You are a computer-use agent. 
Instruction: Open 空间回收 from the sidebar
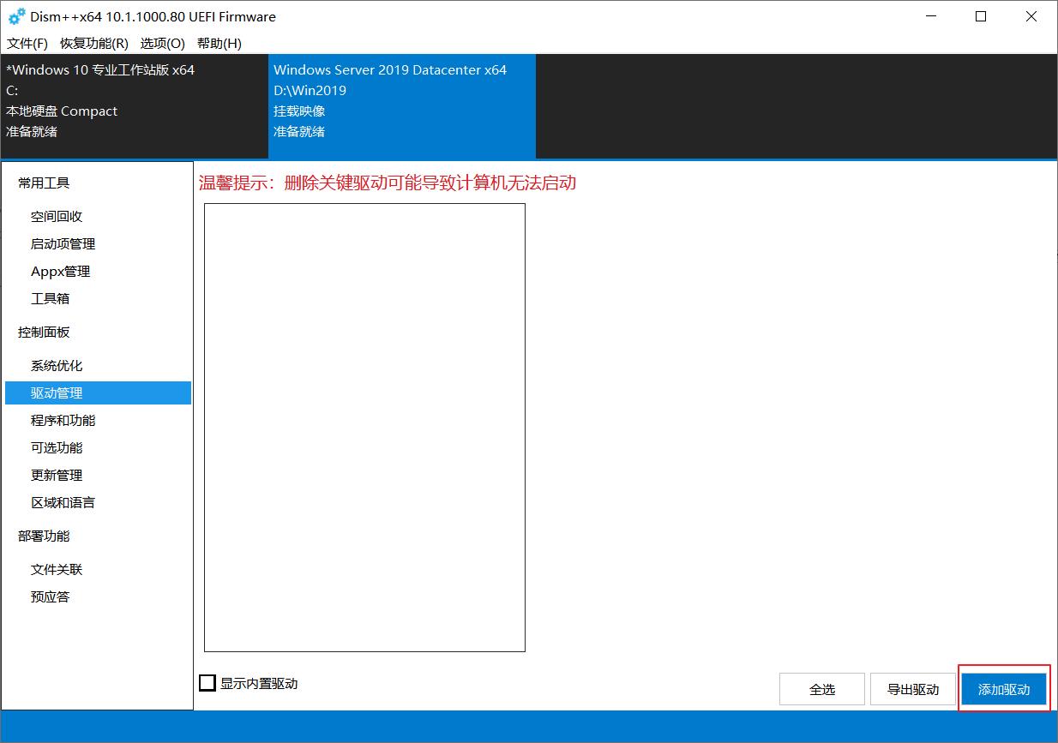click(x=56, y=216)
